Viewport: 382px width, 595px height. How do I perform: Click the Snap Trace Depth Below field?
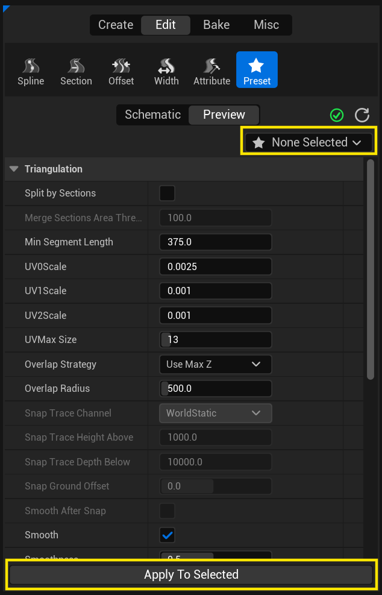click(216, 462)
